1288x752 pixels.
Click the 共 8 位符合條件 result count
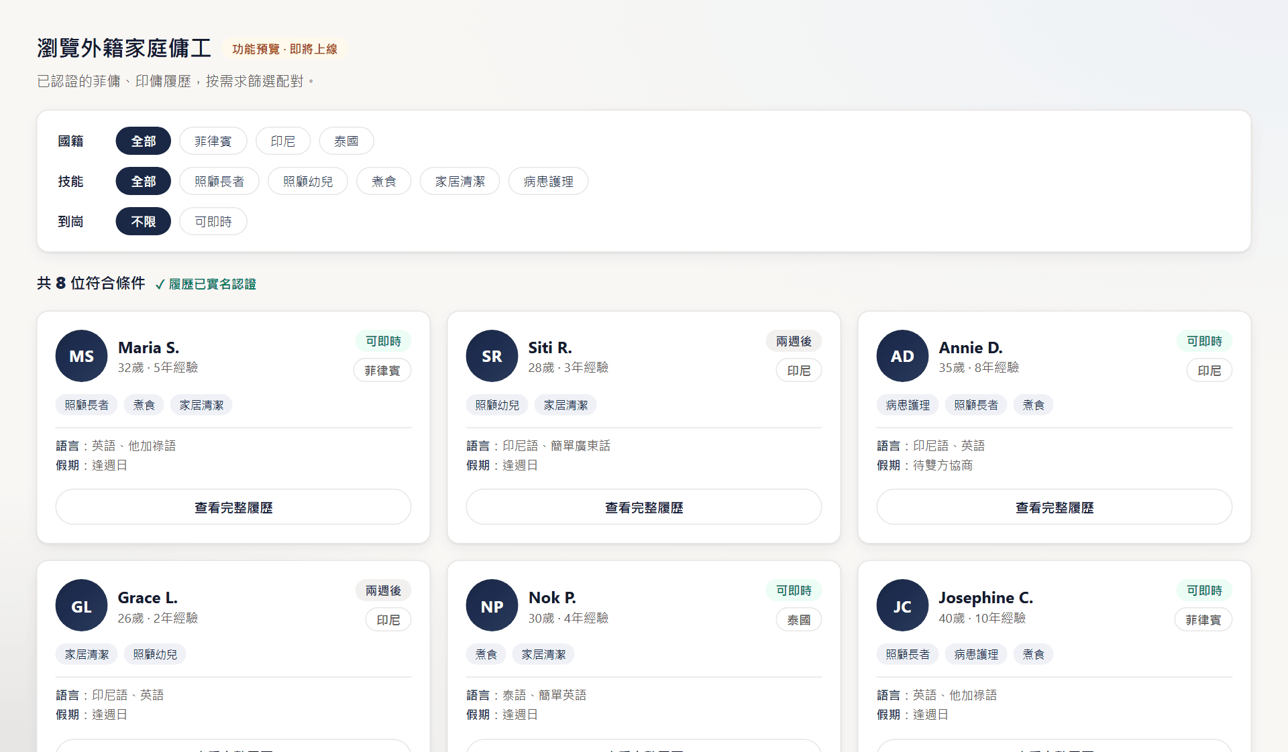(91, 284)
